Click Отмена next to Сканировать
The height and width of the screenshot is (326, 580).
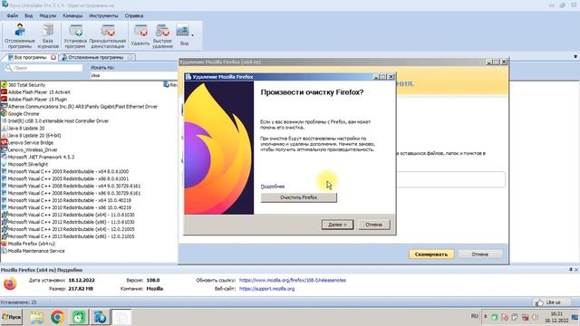coord(479,254)
